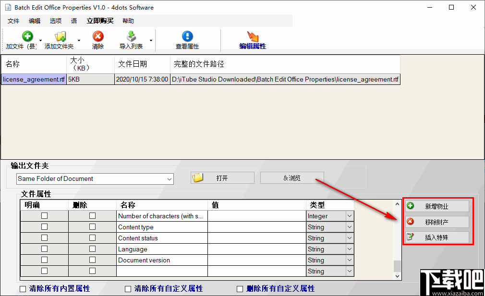The image size is (485, 296).
Task: Click the 导入列表 import list icon
Action: (131, 36)
